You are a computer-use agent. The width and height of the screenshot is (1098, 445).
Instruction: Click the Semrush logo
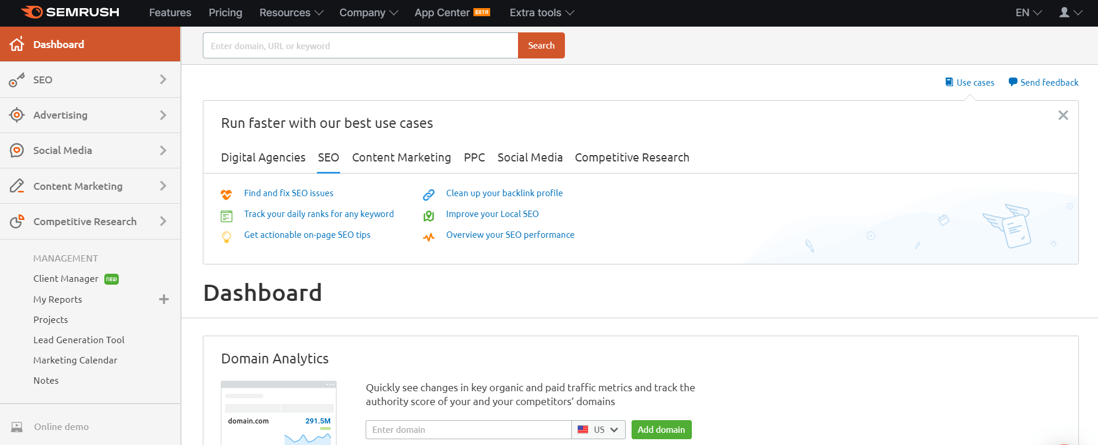[70, 12]
